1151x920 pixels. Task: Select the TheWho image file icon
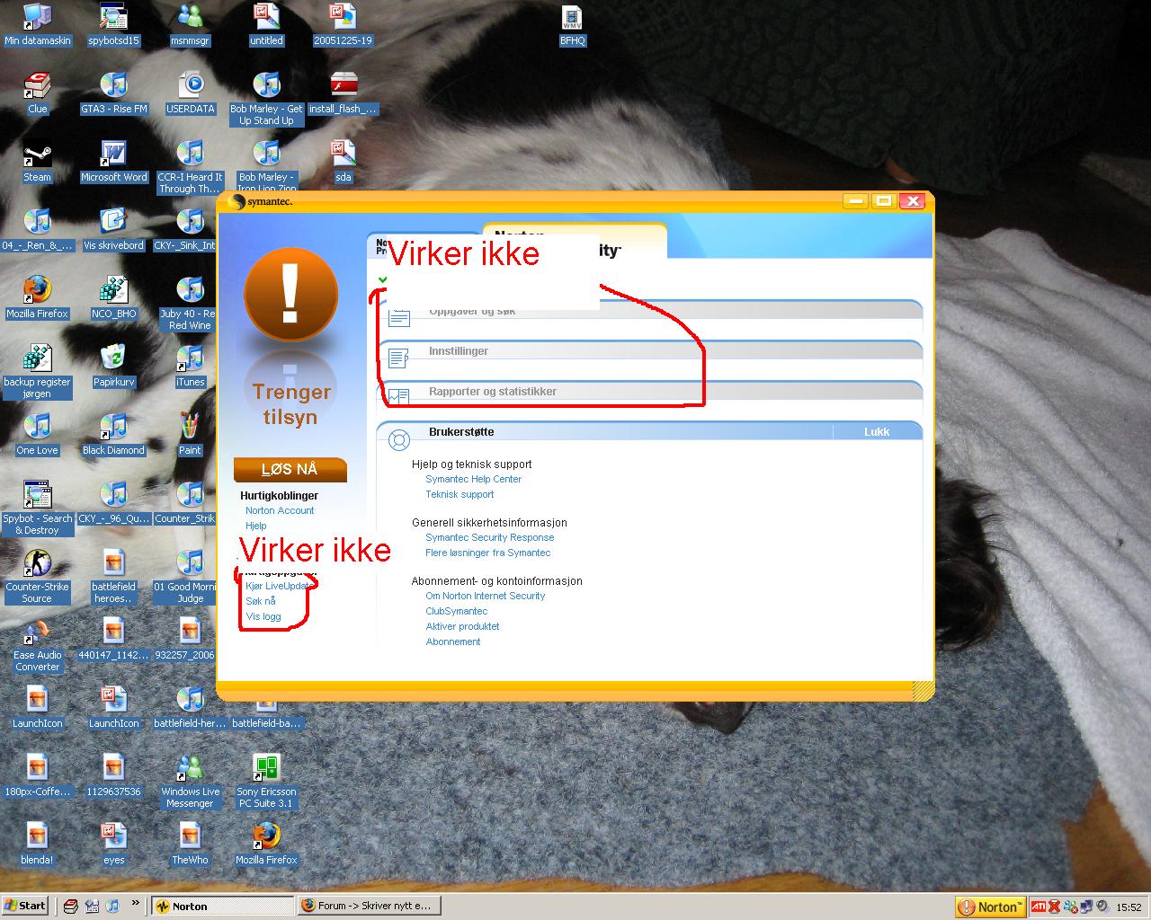pos(190,845)
